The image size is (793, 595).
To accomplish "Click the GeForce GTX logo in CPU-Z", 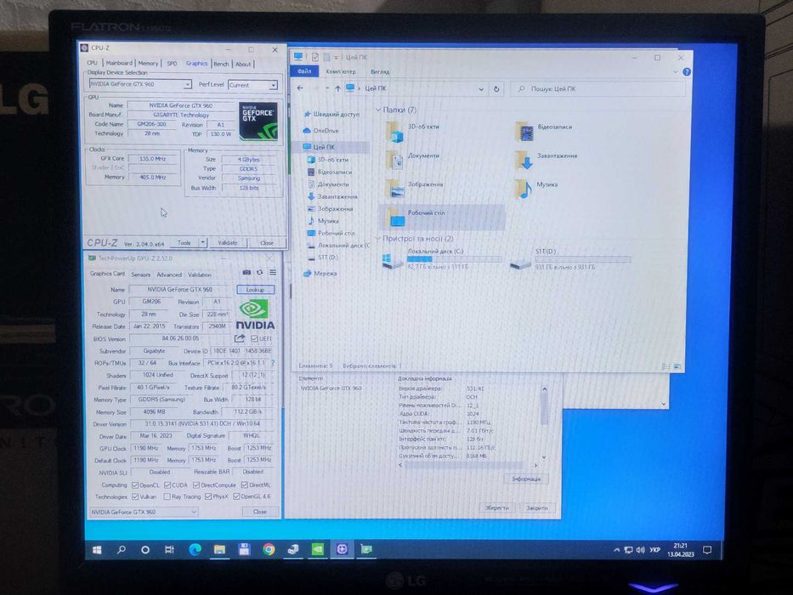I will (x=258, y=121).
